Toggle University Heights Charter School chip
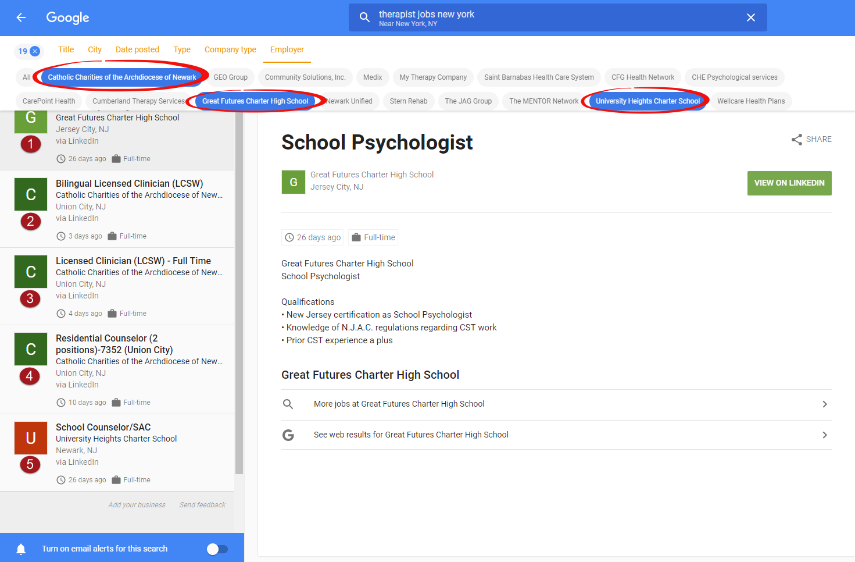This screenshot has width=855, height=562. (647, 101)
